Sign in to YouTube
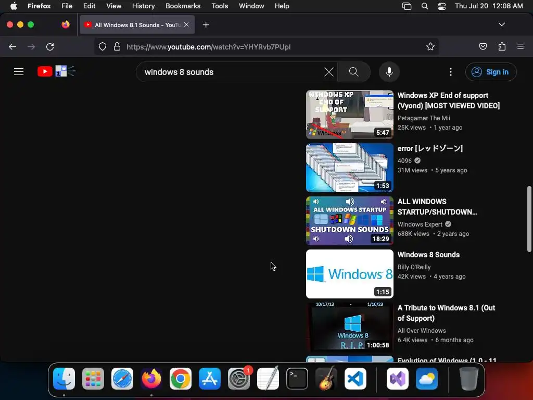 (x=491, y=72)
